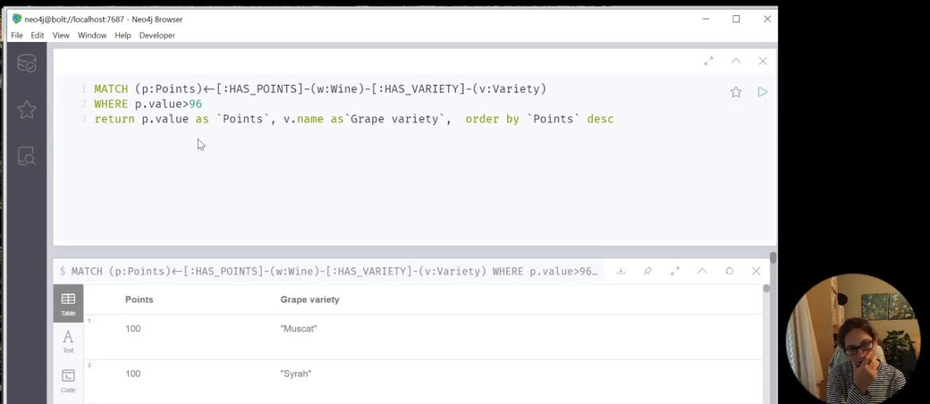Switch result view to Code
930x404 pixels.
(x=68, y=380)
